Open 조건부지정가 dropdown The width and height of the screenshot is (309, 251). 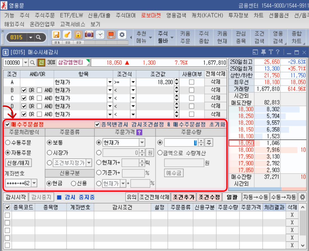[89, 163]
